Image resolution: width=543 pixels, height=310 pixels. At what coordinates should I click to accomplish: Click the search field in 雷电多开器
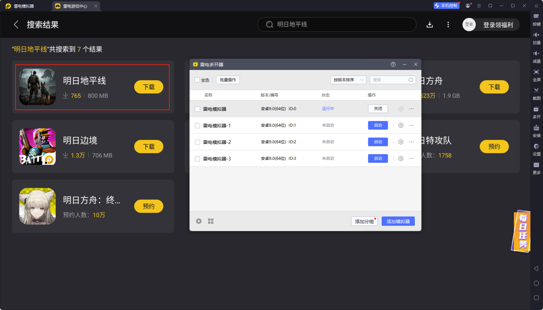tap(393, 80)
